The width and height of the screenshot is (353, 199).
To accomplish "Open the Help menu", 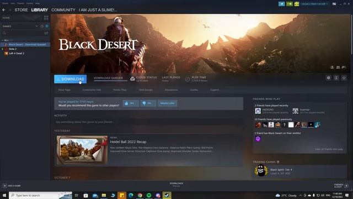I will click(x=38, y=3).
